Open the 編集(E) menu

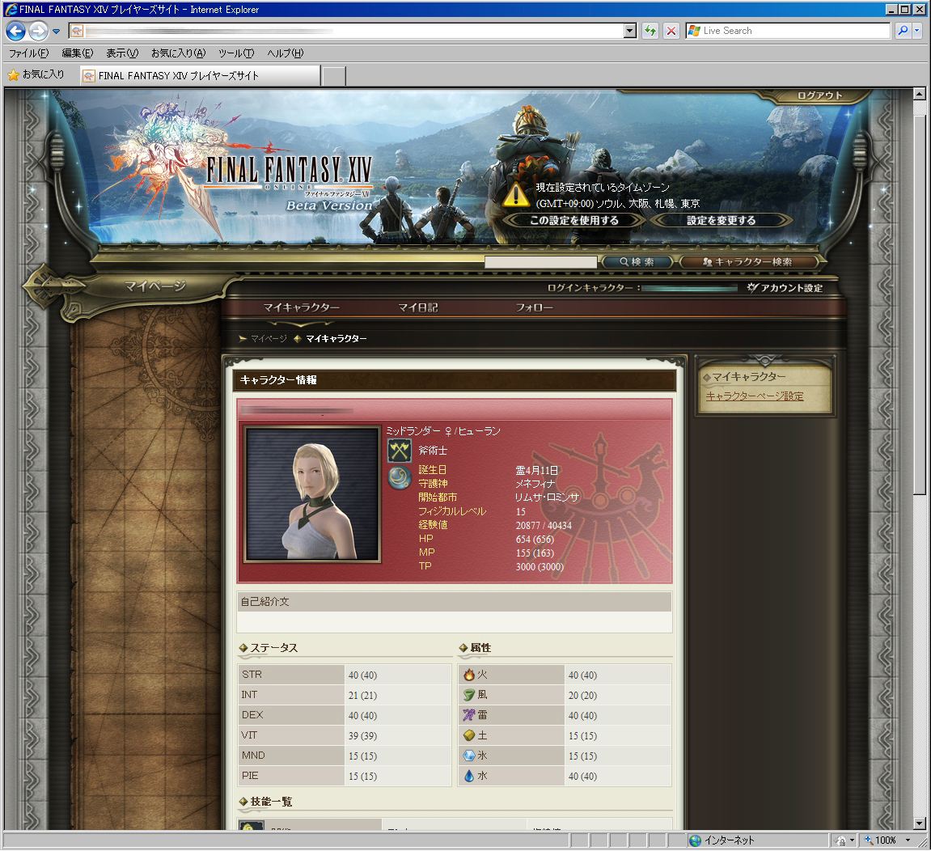click(x=77, y=53)
